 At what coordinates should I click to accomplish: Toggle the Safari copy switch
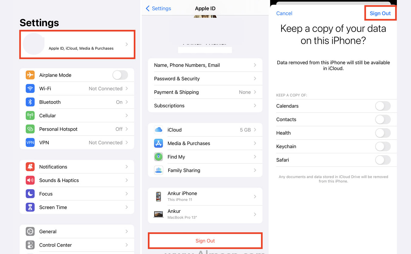(383, 160)
